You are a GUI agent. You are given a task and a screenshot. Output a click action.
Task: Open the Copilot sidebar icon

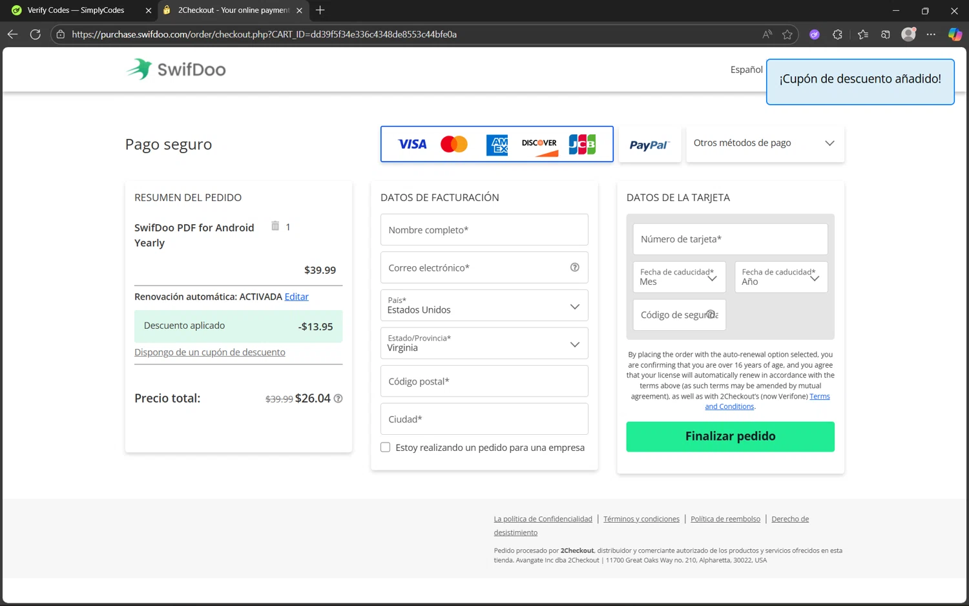[954, 34]
